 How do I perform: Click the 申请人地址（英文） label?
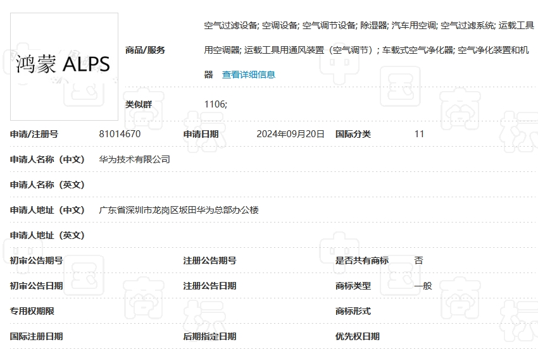tap(47, 235)
